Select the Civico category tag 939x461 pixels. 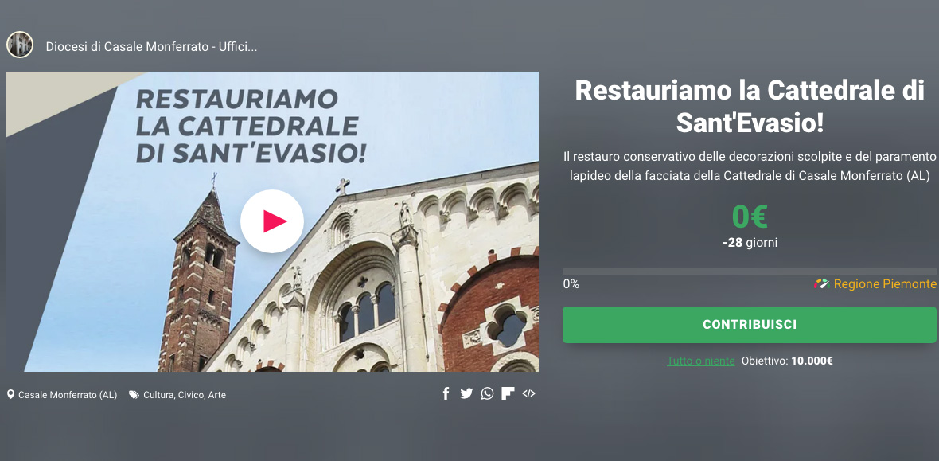(192, 395)
